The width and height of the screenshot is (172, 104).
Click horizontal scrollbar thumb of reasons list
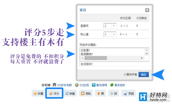click(x=96, y=58)
